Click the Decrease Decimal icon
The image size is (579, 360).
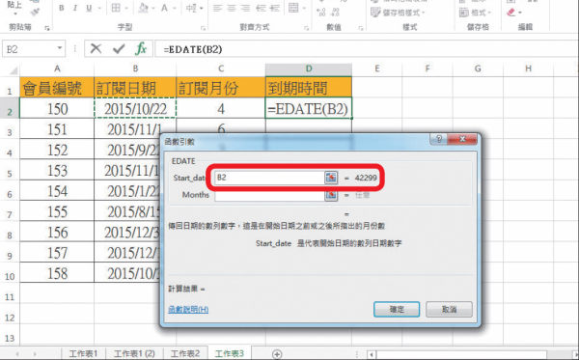335,13
